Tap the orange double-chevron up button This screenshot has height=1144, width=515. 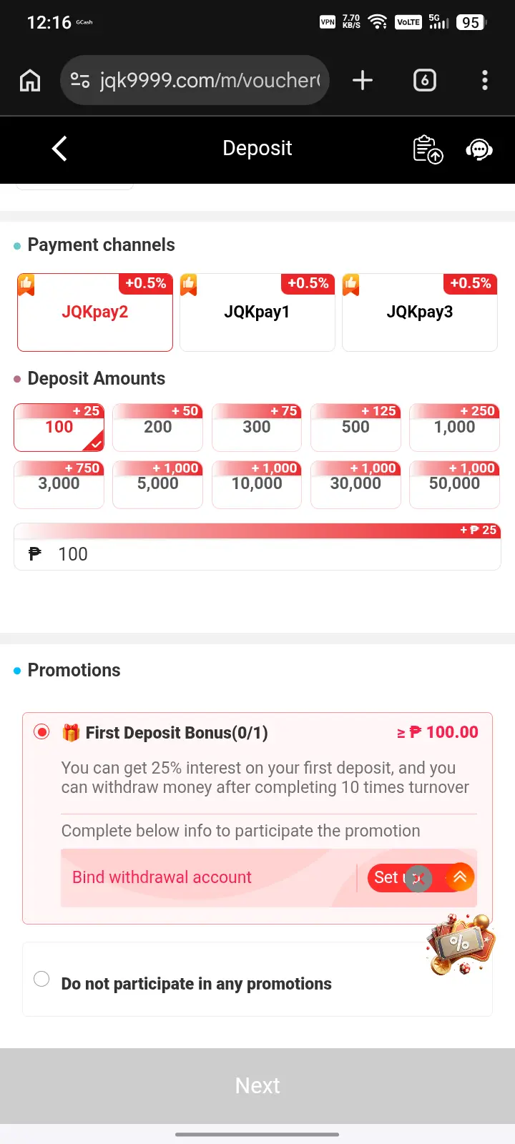point(460,877)
